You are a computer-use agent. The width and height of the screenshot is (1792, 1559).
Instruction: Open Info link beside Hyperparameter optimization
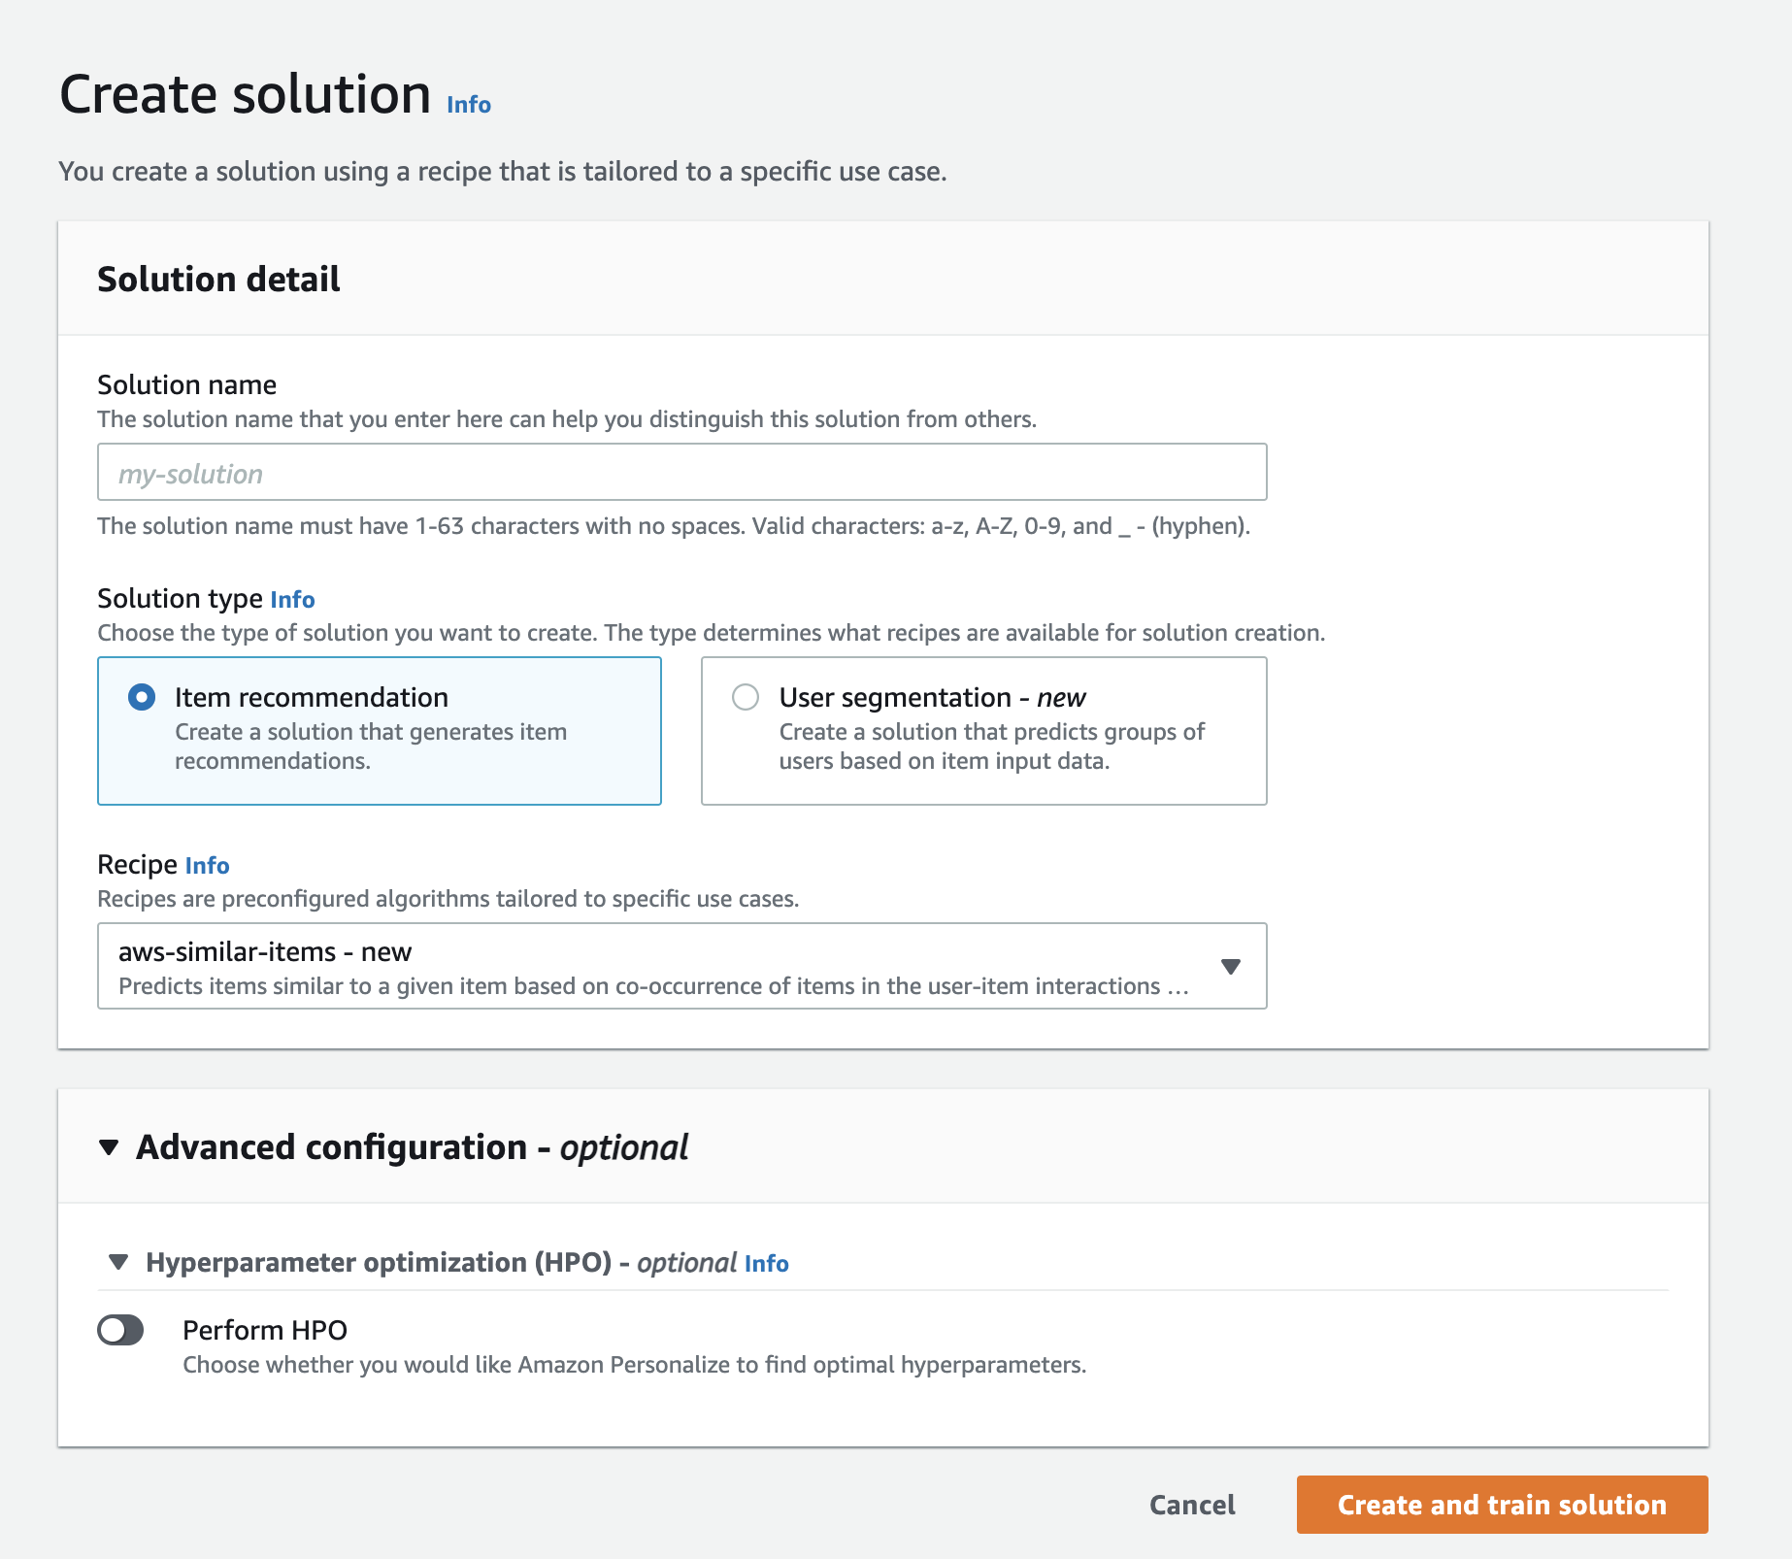coord(766,1264)
